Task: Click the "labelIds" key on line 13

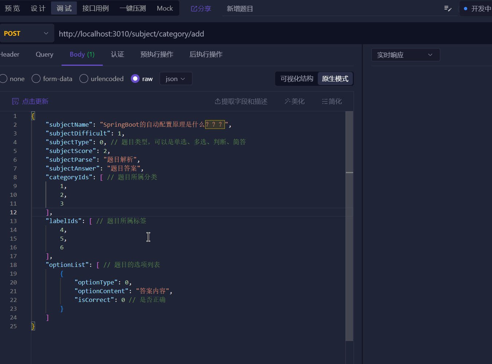Action: coord(64,221)
